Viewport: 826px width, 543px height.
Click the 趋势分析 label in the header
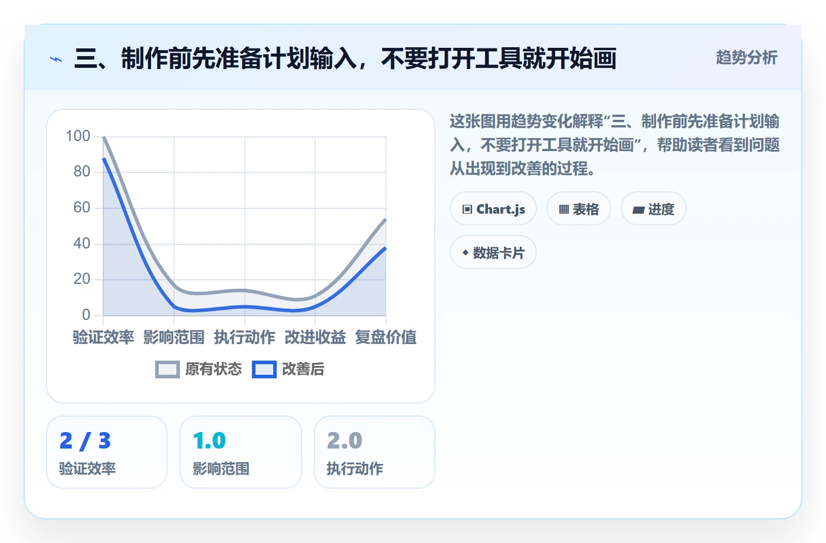pyautogui.click(x=746, y=58)
